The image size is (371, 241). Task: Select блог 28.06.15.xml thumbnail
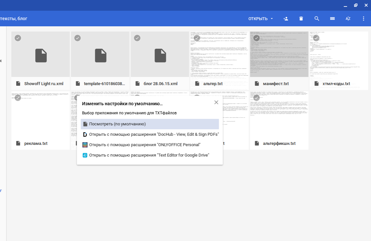click(160, 54)
